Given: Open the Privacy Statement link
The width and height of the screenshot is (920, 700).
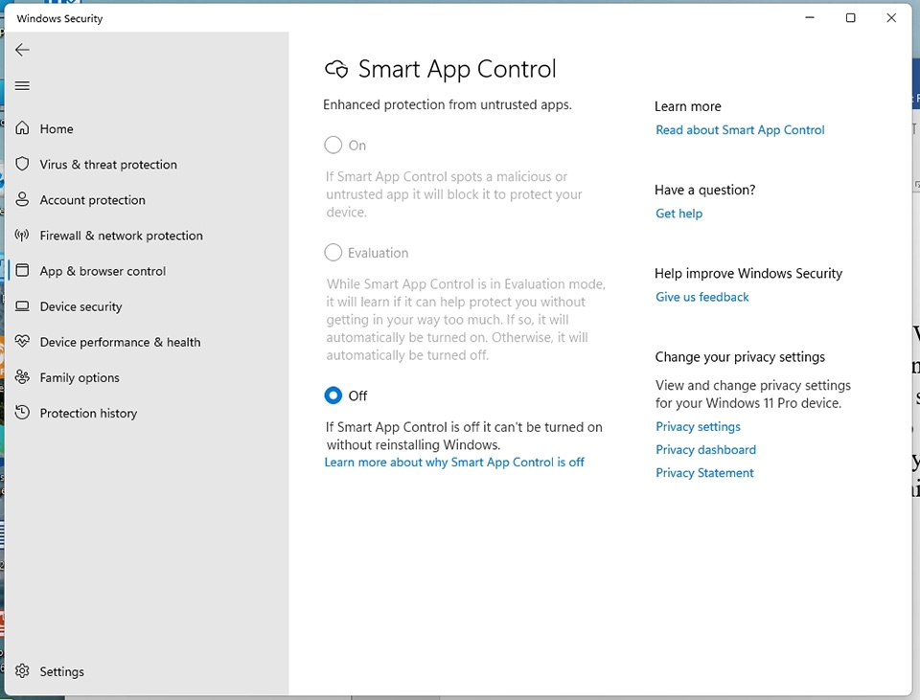Looking at the screenshot, I should click(704, 473).
